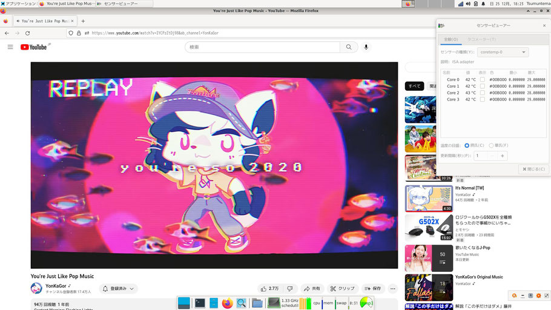Click the save to playlist button

373,289
